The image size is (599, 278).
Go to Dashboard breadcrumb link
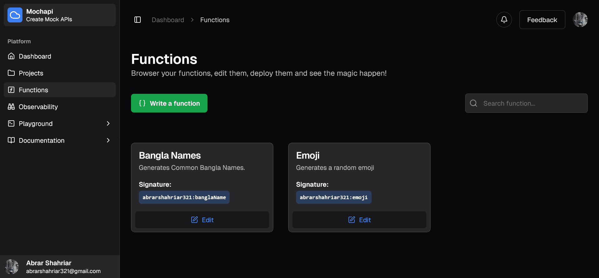tap(168, 20)
